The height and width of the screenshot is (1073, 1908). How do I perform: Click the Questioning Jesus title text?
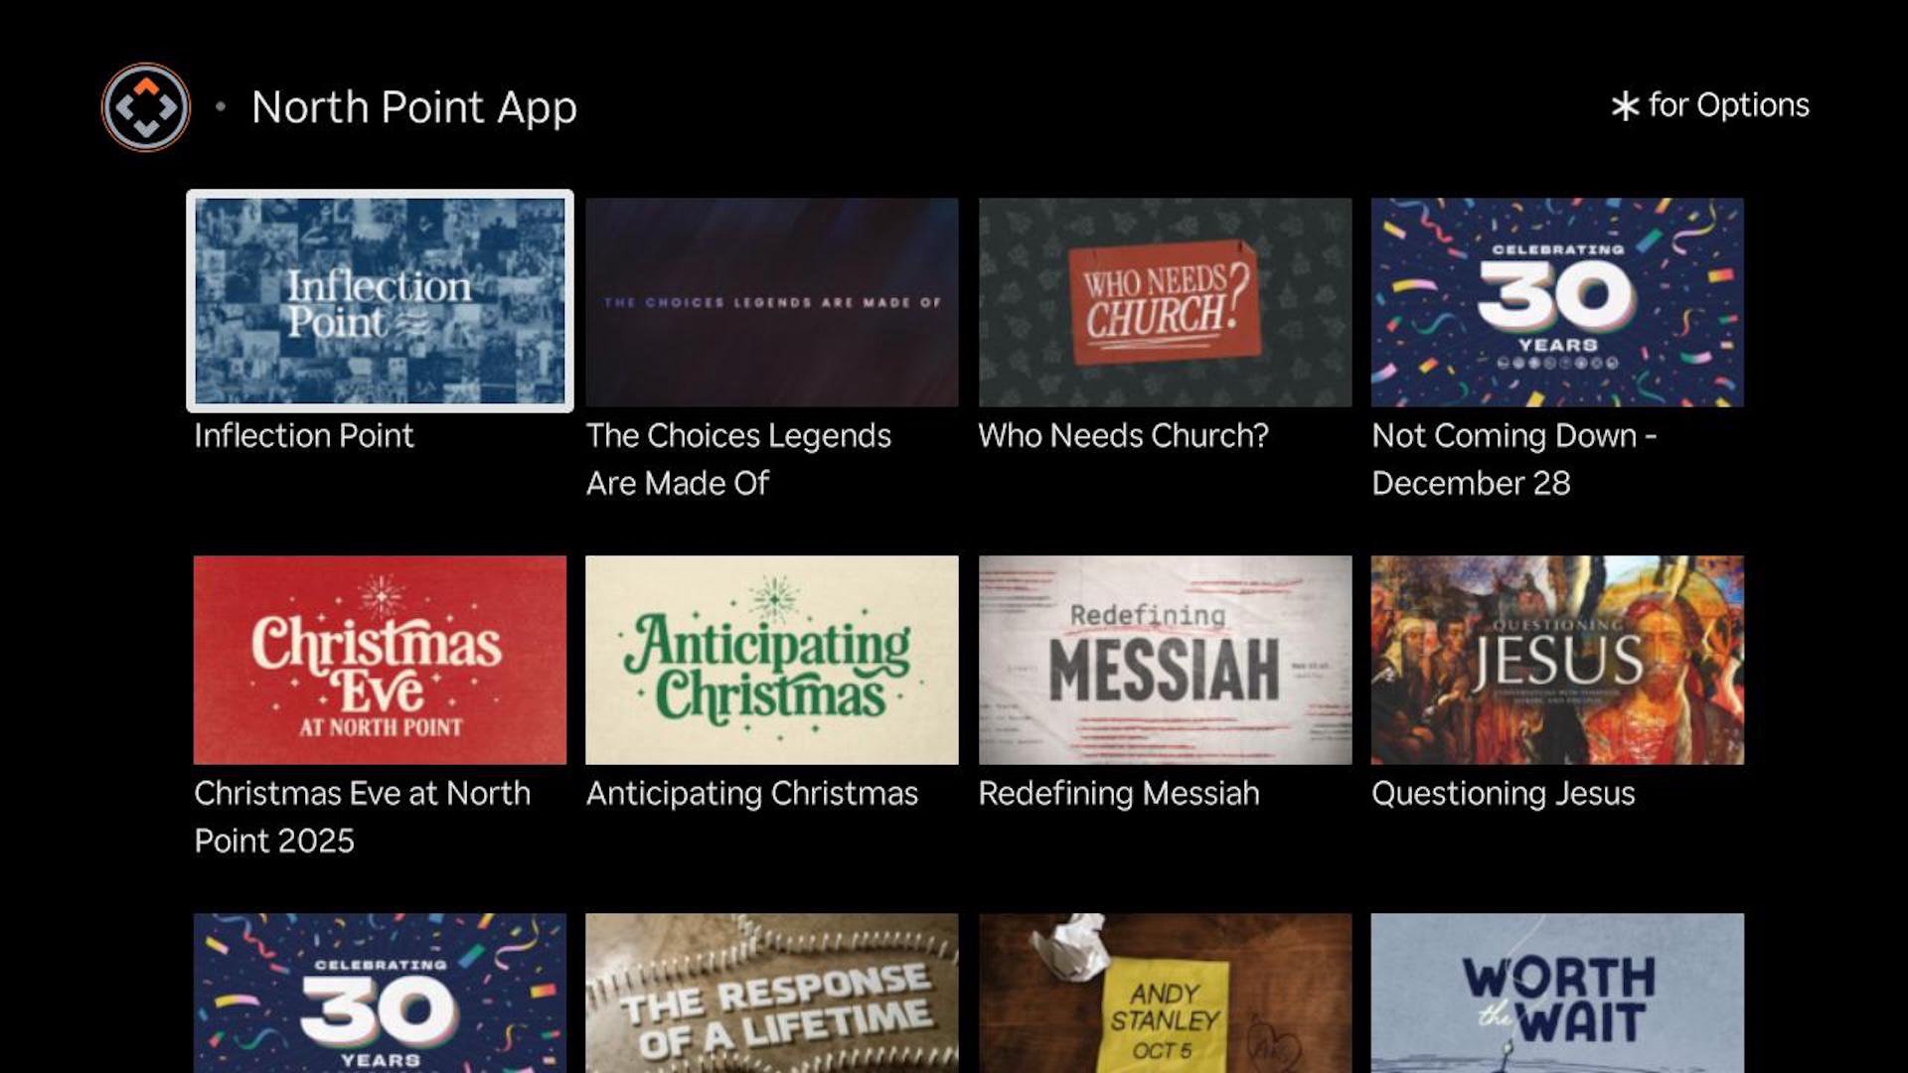click(1503, 794)
